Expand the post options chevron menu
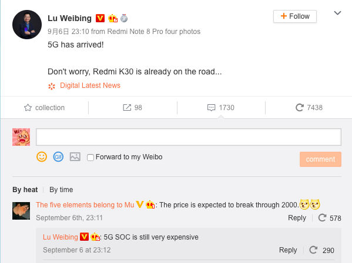Viewport: 352px width, 263px height. [337, 13]
